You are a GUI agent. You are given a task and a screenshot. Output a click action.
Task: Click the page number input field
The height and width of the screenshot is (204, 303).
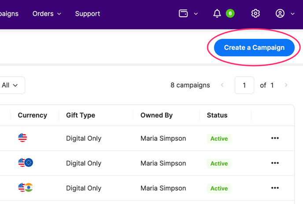(244, 85)
